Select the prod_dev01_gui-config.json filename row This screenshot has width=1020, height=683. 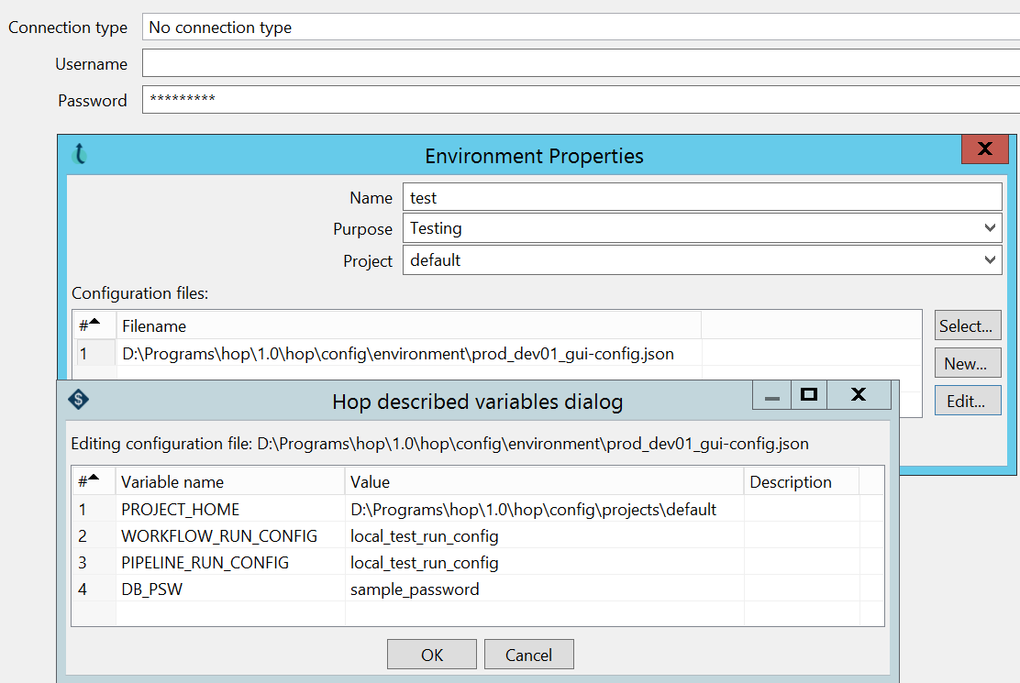coord(408,354)
